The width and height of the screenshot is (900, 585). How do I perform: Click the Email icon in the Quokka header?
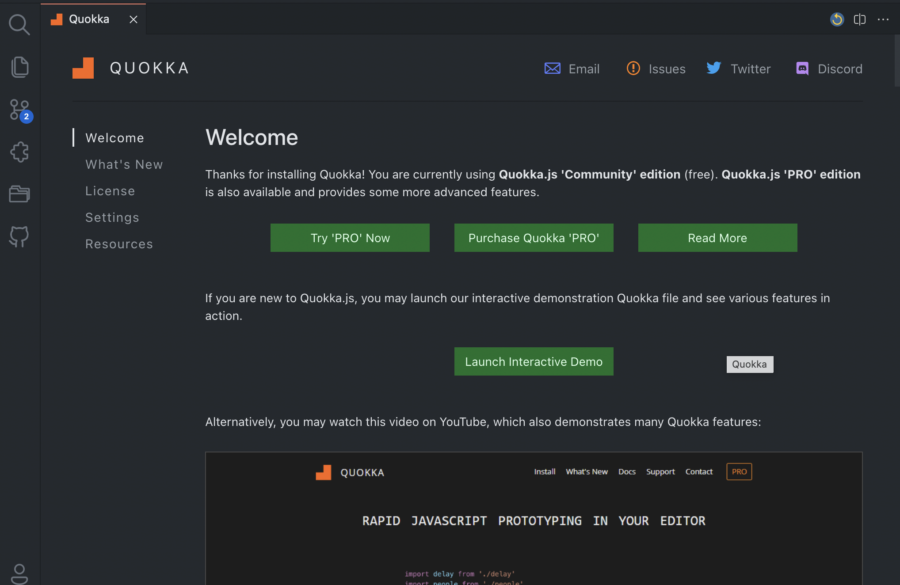[552, 68]
